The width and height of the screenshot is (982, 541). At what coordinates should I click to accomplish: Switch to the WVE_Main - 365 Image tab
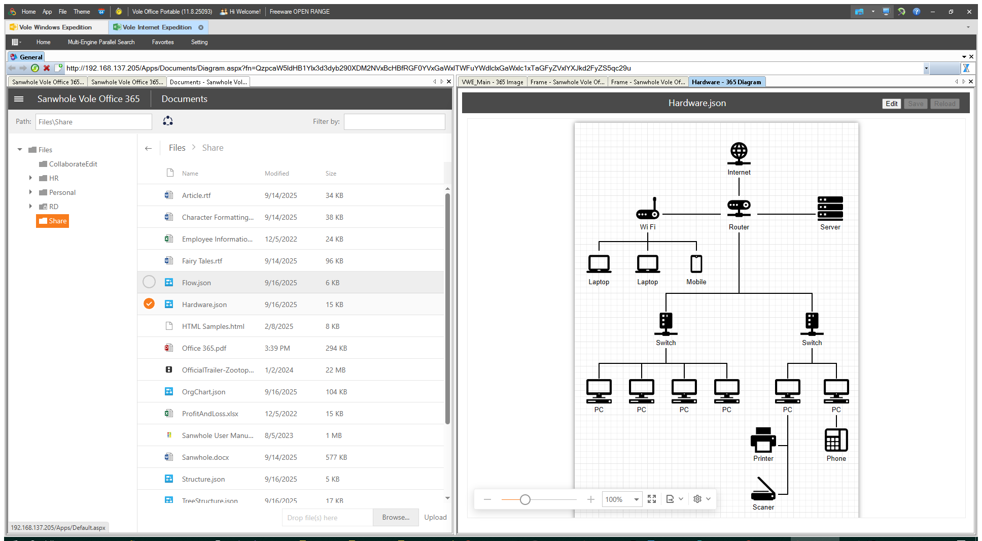point(492,82)
